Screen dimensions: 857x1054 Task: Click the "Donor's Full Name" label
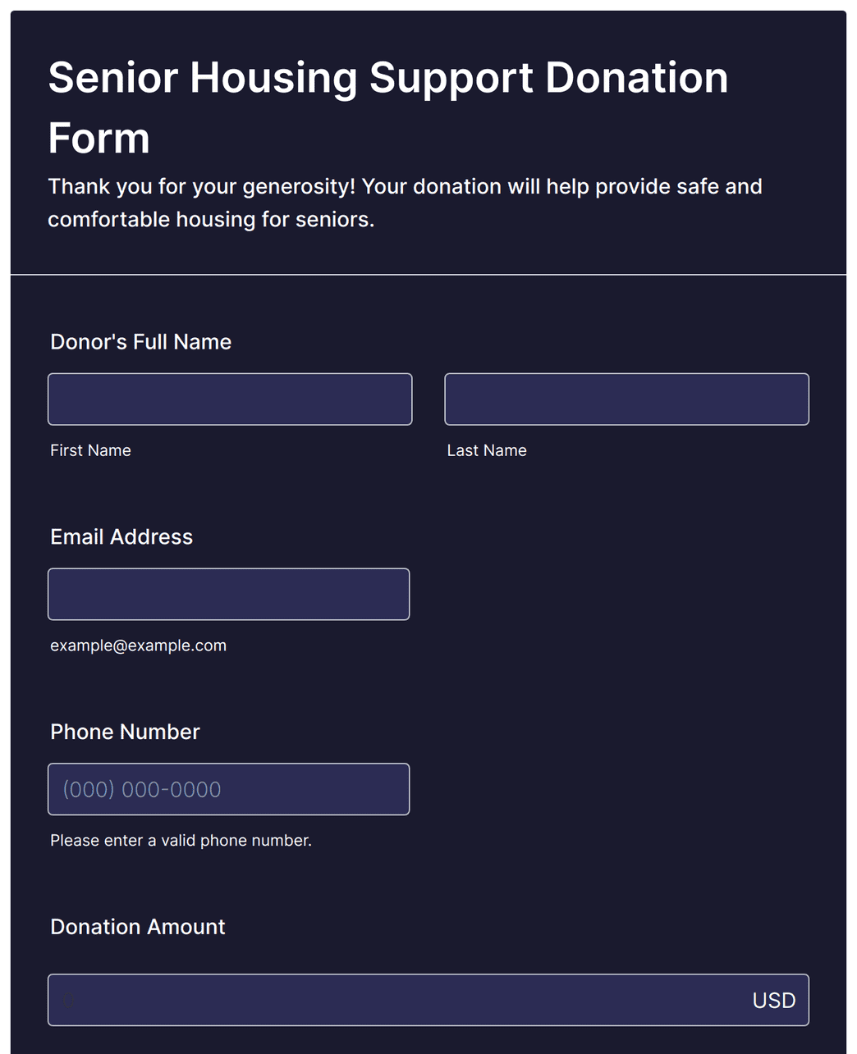tap(140, 342)
